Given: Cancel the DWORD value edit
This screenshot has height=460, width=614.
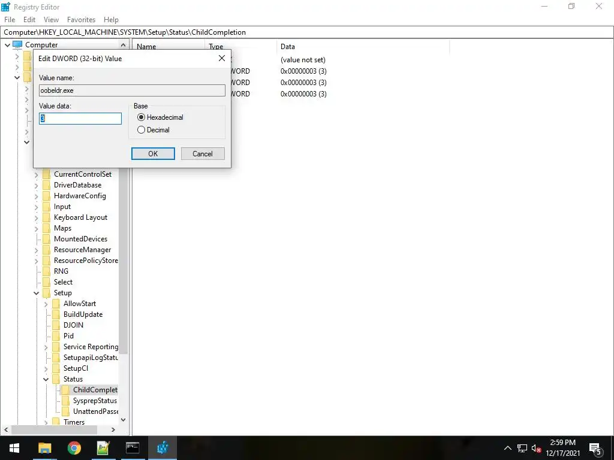Looking at the screenshot, I should click(203, 154).
